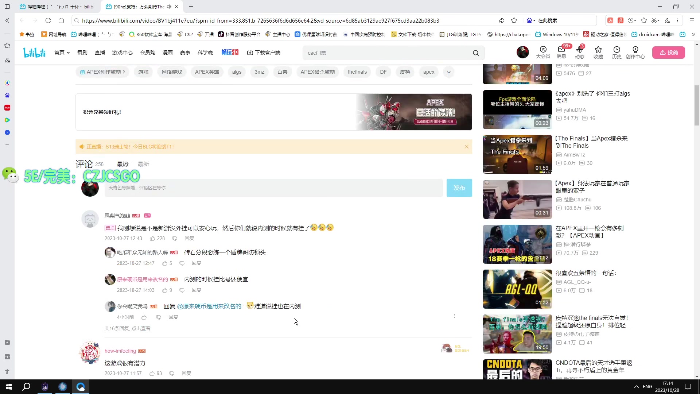This screenshot has height=394, width=700.
Task: Open the 创作中心 icon
Action: [x=636, y=53]
